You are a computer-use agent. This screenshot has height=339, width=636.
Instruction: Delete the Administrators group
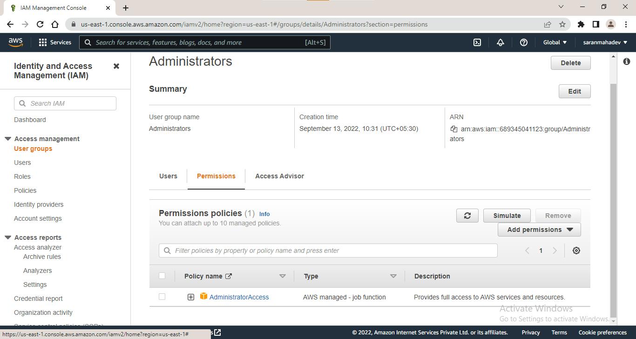point(570,63)
